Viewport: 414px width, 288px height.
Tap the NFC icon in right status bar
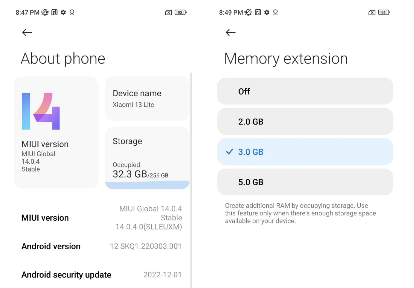[258, 12]
